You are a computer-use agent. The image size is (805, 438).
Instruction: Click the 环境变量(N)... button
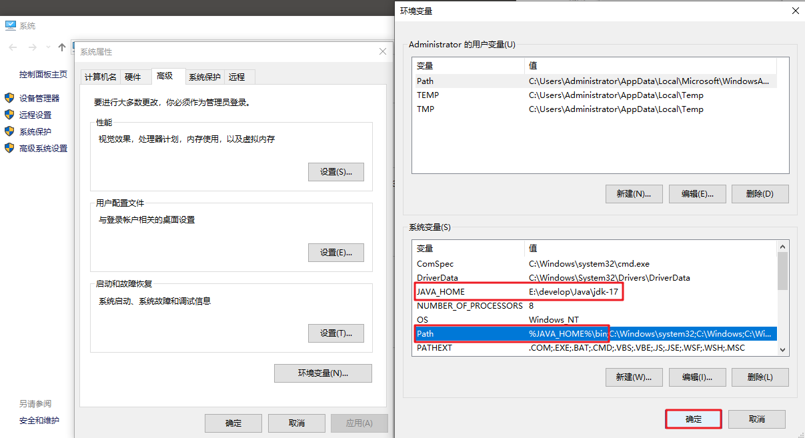[x=323, y=373]
